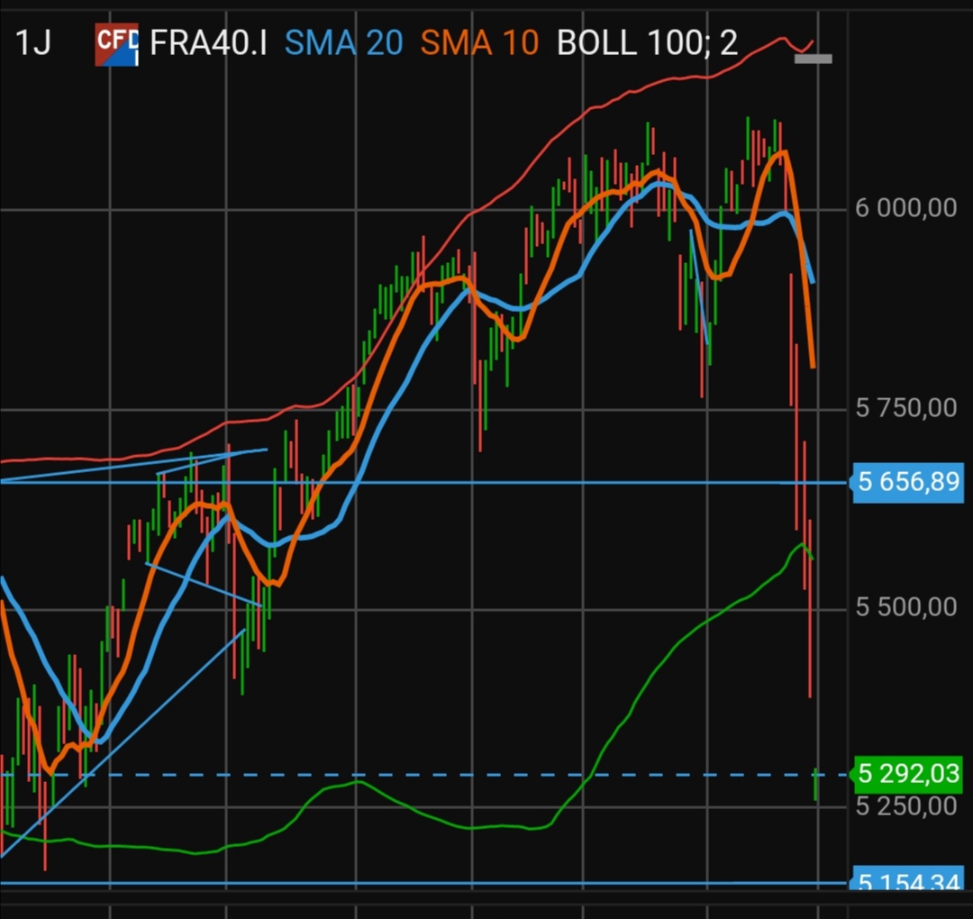Open the SMA 20 indicator label
The height and width of the screenshot is (919, 973).
coord(344,43)
